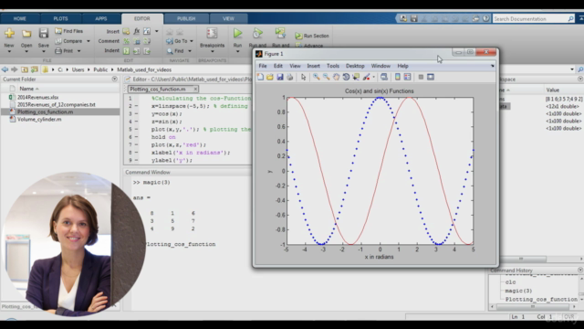Select the Rotate 3D tool in Figure 1
Image resolution: width=584 pixels, height=329 pixels.
pos(346,77)
